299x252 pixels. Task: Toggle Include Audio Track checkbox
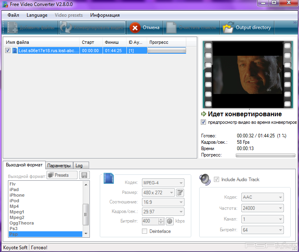tap(216, 180)
